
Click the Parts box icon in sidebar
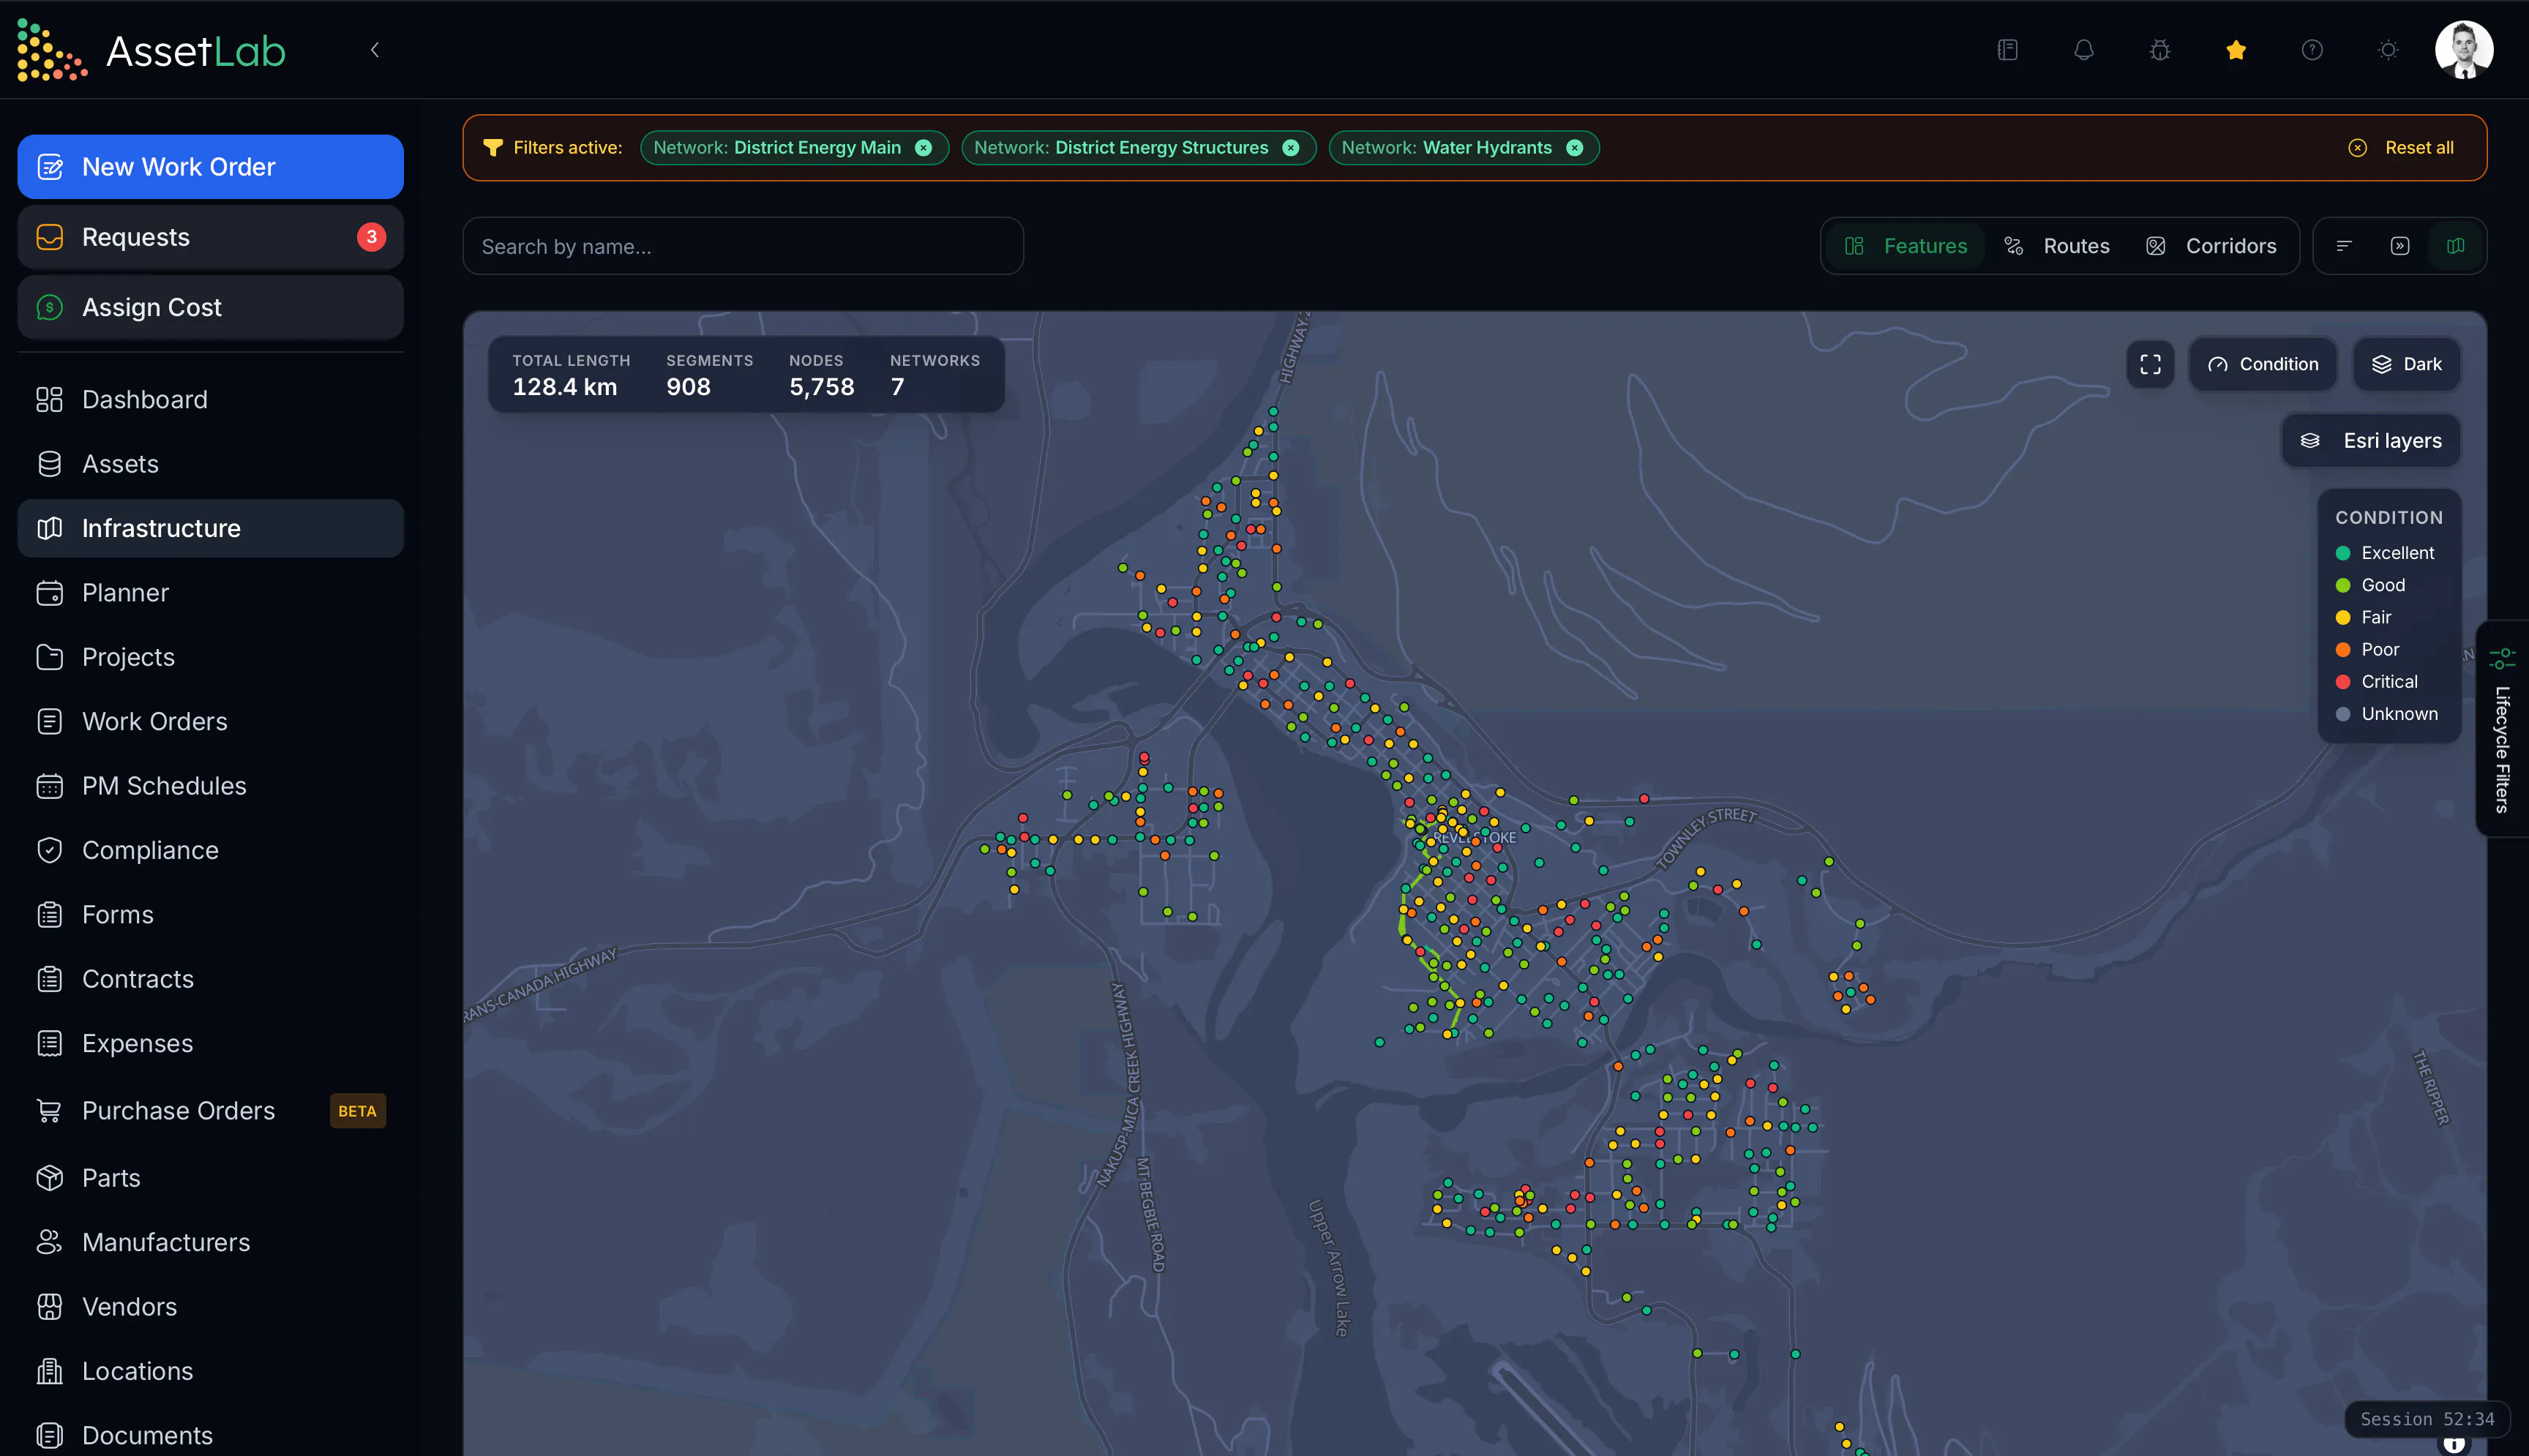click(50, 1179)
